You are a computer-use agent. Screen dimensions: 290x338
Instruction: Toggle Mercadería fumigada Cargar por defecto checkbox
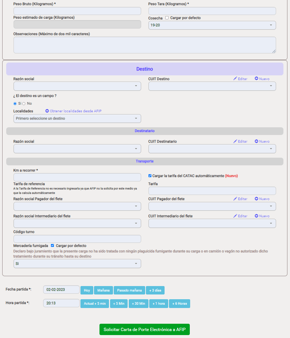(x=52, y=245)
